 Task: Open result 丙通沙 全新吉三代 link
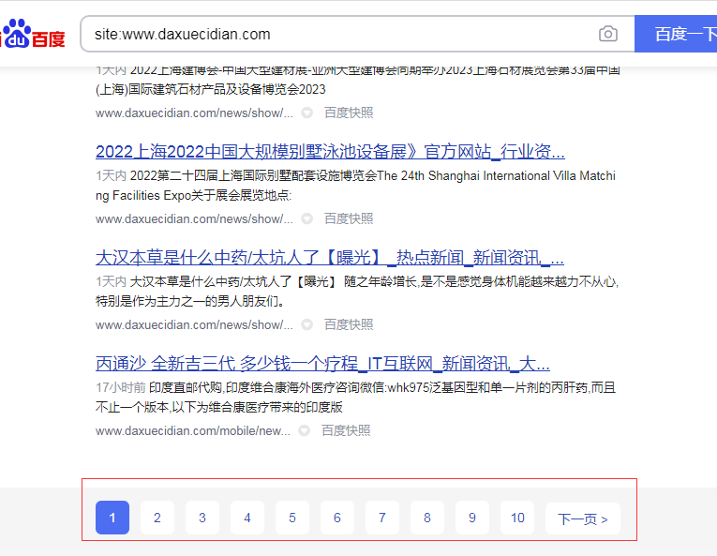point(322,364)
